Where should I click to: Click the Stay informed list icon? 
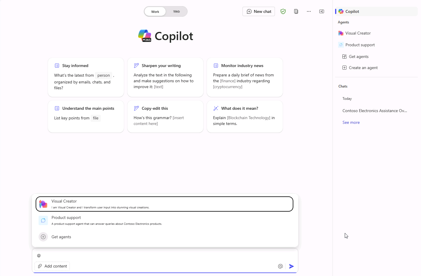(x=57, y=66)
